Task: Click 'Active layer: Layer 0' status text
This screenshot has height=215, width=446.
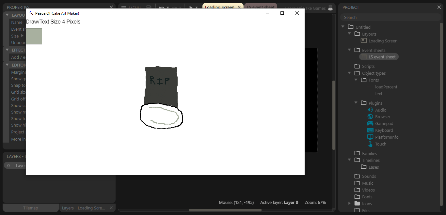Action: 279,202
